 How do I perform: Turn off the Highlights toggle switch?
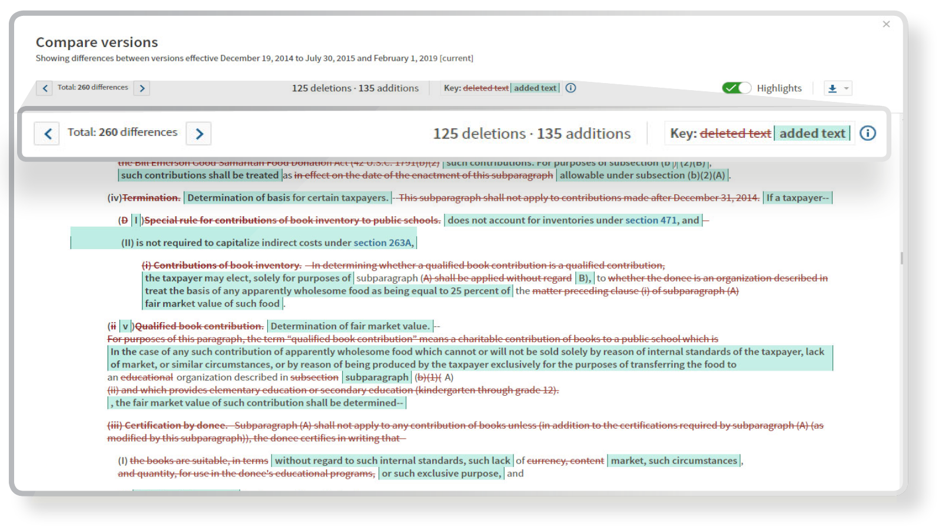coord(737,88)
